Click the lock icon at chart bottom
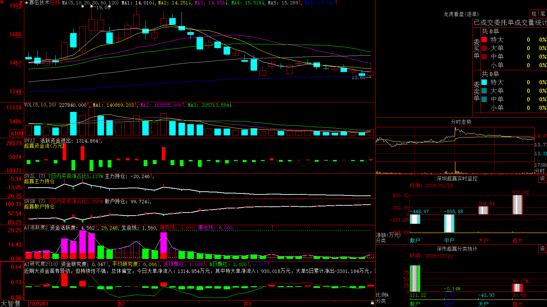547x307 pixels. click(x=373, y=303)
